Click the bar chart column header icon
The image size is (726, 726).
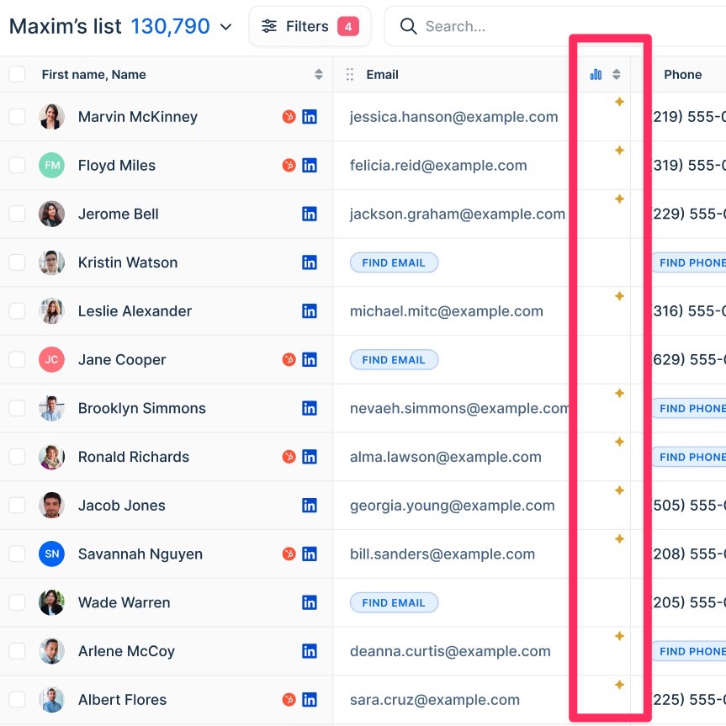click(596, 75)
